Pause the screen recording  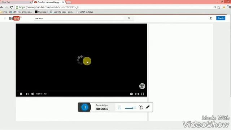[x=84, y=107]
